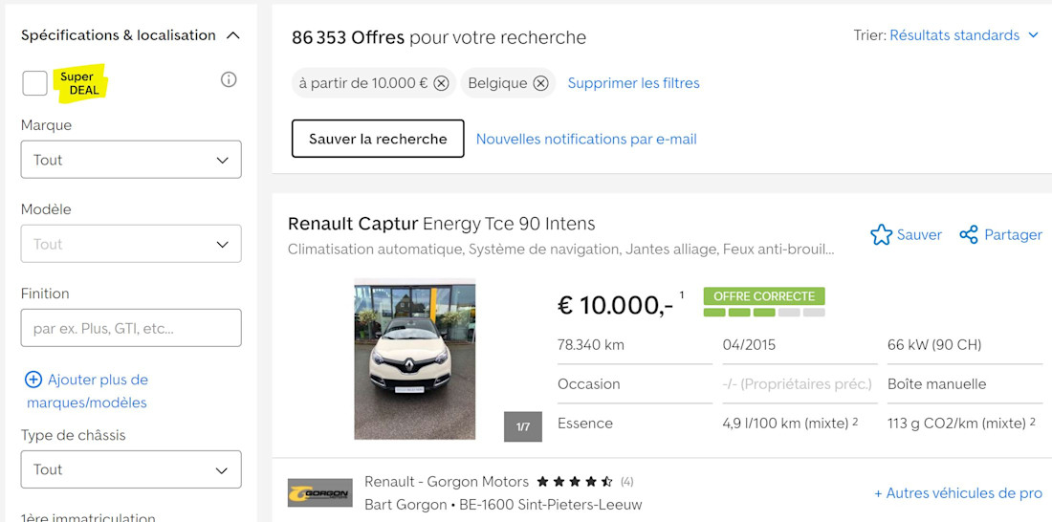Remove the Belgique filter chip
Viewport: 1052px width, 522px height.
coord(540,83)
